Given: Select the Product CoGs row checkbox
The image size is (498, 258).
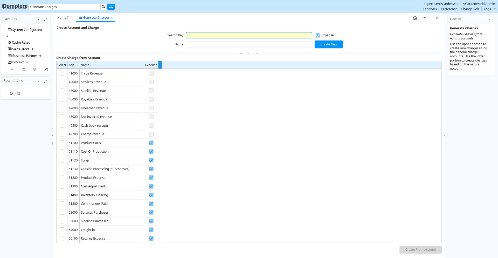Looking at the screenshot, I should coord(62,143).
